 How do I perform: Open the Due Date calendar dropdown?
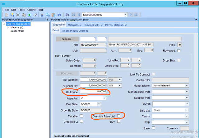tap(99, 104)
